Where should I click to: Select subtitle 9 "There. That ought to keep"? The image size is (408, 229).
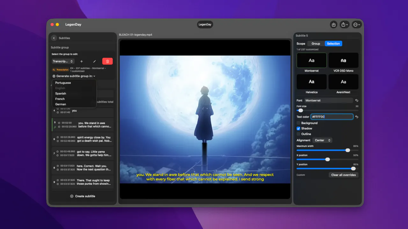[83, 182]
